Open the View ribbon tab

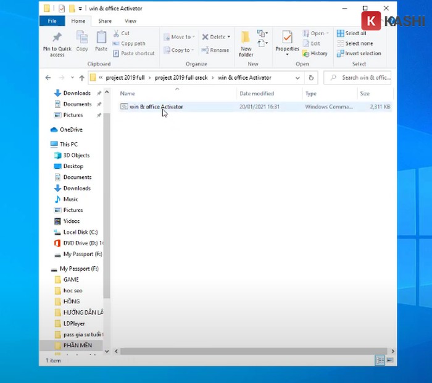click(130, 21)
